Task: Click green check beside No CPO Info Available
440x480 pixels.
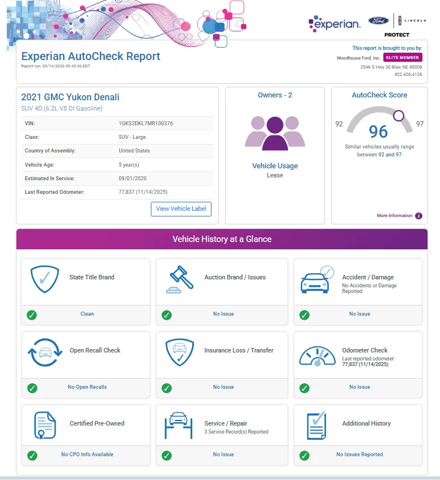Action: click(x=32, y=456)
